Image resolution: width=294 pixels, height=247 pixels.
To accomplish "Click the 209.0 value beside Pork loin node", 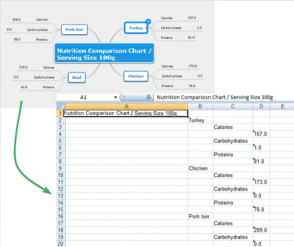I will (17, 20).
